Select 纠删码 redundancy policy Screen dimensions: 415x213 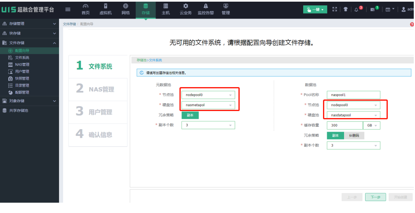(x=354, y=135)
